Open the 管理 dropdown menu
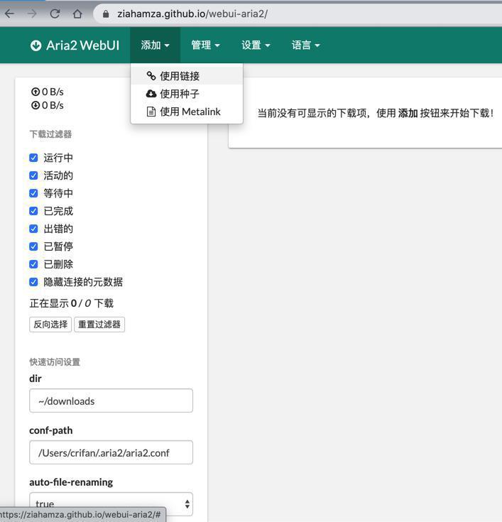Viewport: 502px width, 522px height. [205, 45]
